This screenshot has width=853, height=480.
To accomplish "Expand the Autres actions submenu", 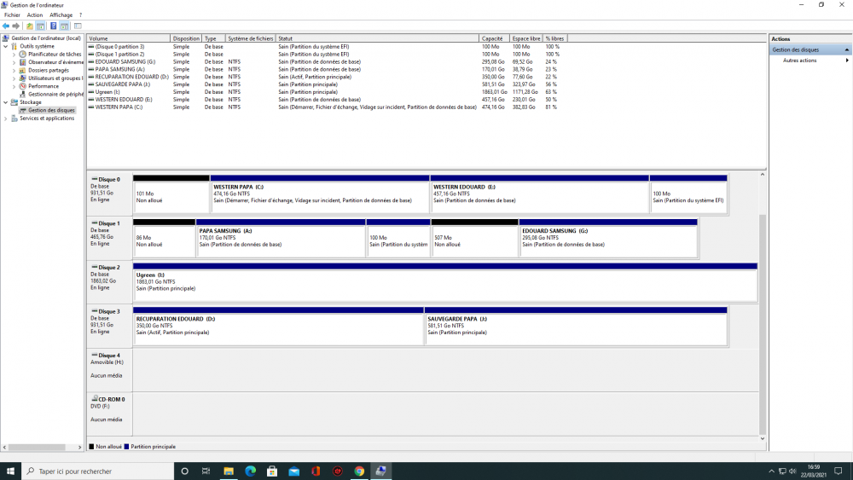I will click(x=847, y=61).
